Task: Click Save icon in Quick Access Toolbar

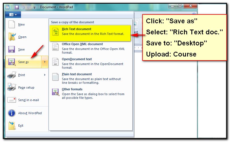Action: [17, 7]
